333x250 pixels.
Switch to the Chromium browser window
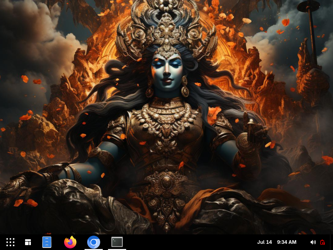[93, 242]
